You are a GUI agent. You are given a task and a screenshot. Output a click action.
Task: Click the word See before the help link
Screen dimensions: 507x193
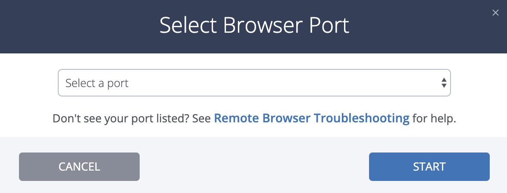[x=201, y=118]
